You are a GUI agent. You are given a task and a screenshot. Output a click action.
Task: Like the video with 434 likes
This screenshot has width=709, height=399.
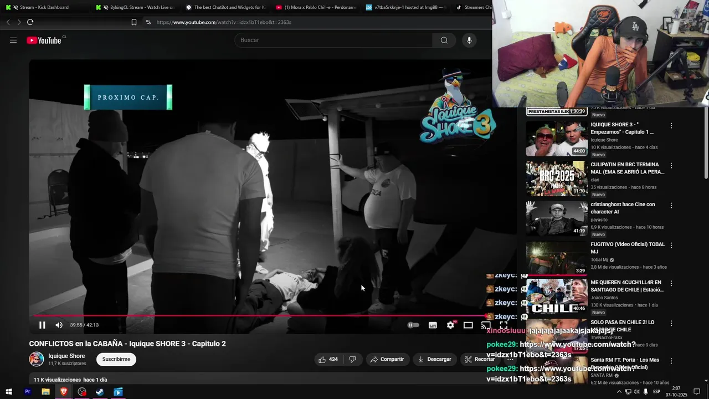[x=328, y=359]
